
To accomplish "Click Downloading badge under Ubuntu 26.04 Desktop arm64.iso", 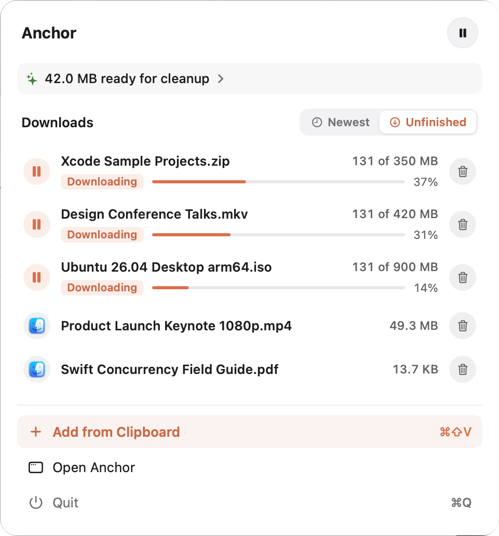I will [x=102, y=288].
